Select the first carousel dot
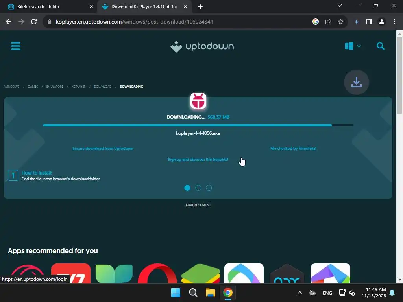403x302 pixels. click(187, 188)
